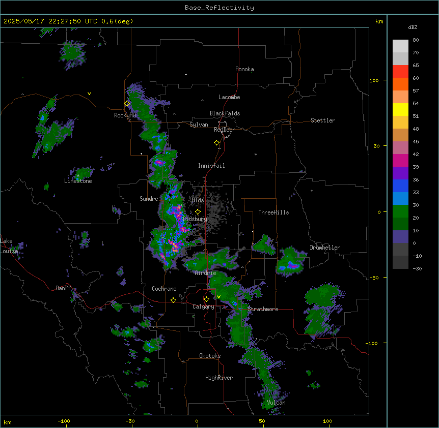
Task: Click the Vulcan label
Action: (x=276, y=403)
